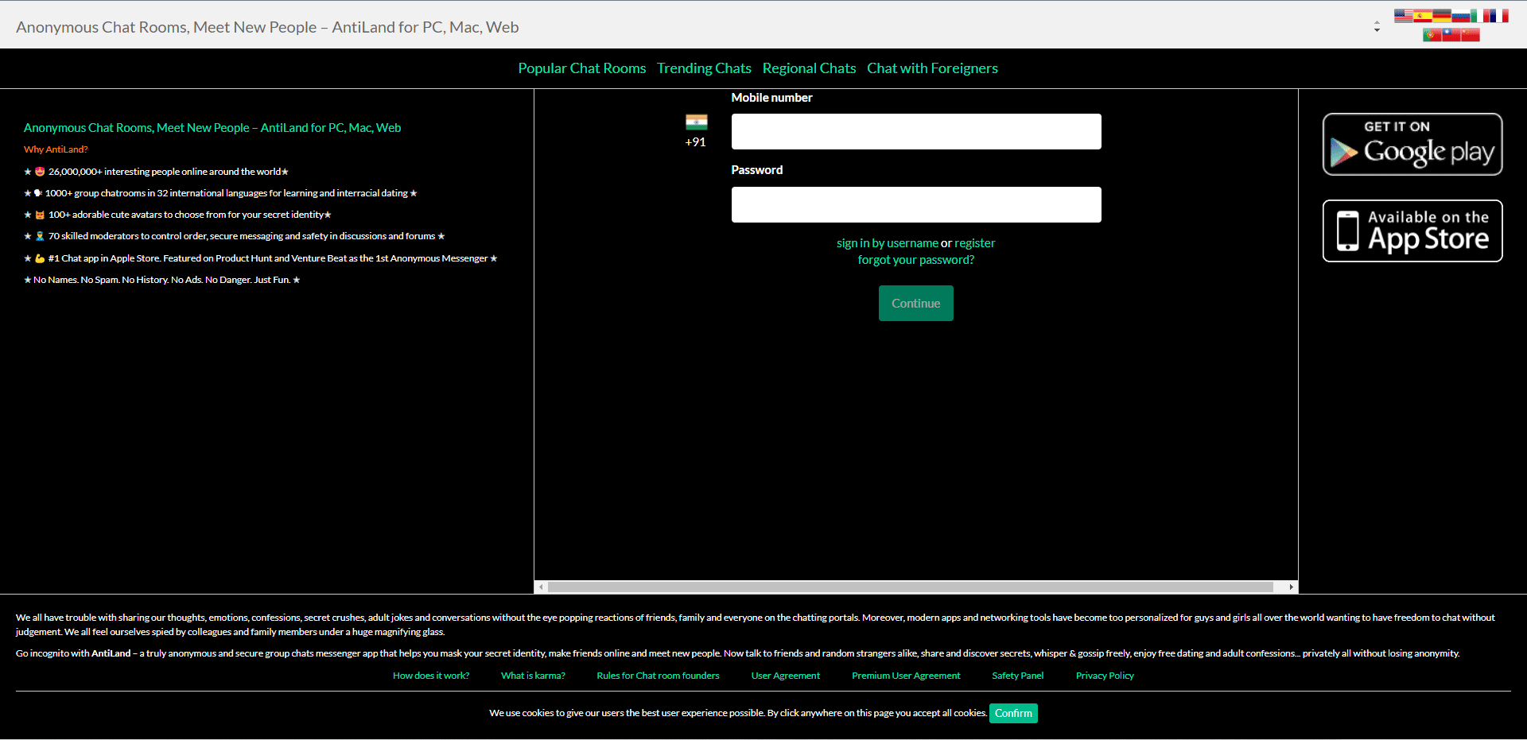This screenshot has width=1527, height=740.
Task: Focus the Password input field
Action: [x=916, y=204]
